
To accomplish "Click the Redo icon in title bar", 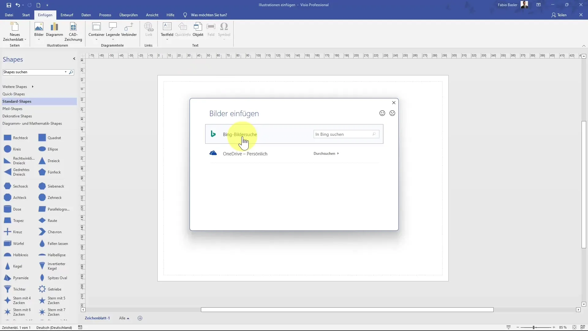I will coord(29,5).
